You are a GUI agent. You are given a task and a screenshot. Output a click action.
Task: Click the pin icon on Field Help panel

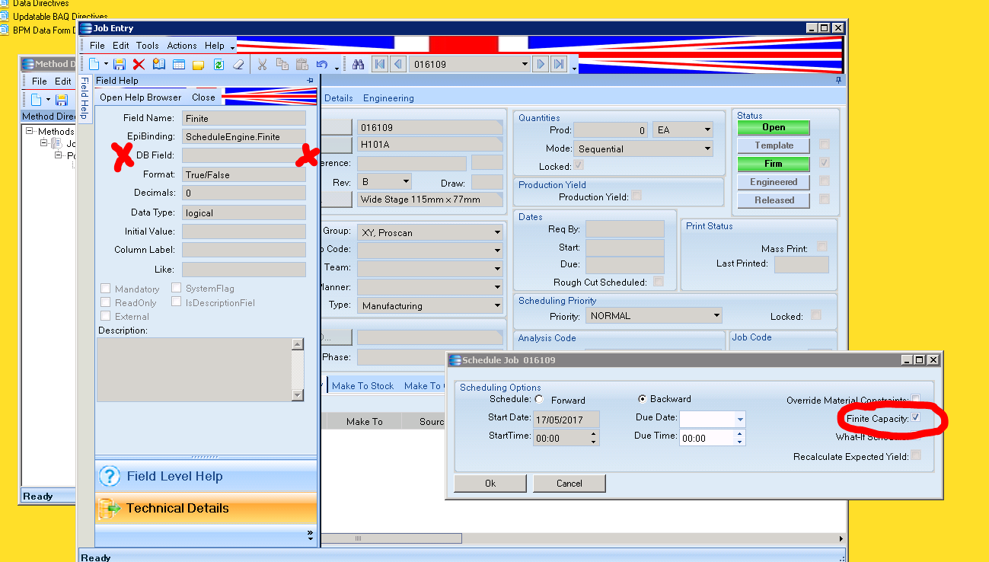310,80
